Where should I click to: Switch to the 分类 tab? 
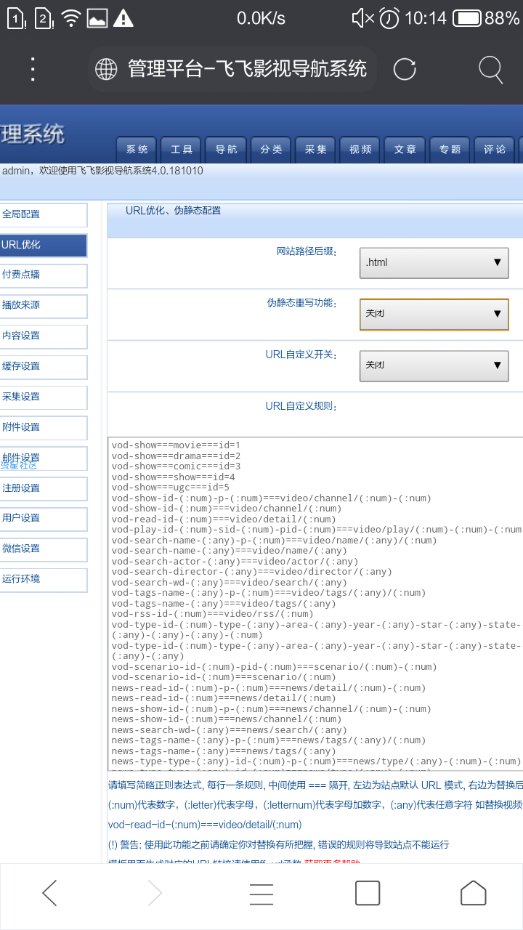pyautogui.click(x=271, y=150)
